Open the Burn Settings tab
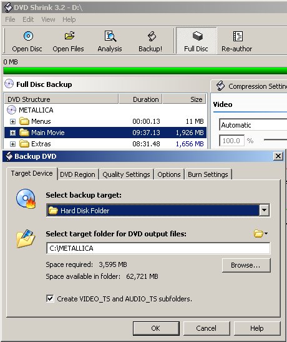This screenshot has width=287, height=342. tap(208, 174)
